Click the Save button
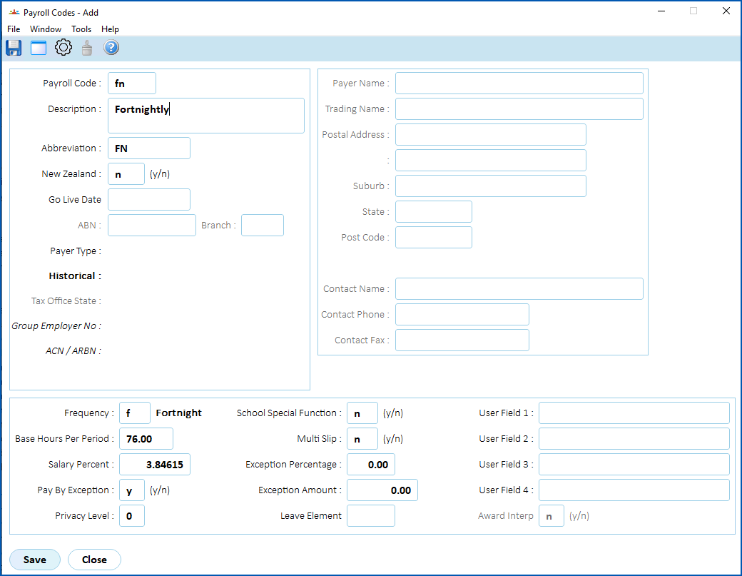 (x=35, y=560)
